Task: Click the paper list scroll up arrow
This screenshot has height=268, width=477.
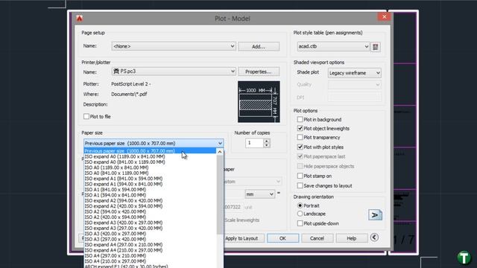Action: (220, 152)
